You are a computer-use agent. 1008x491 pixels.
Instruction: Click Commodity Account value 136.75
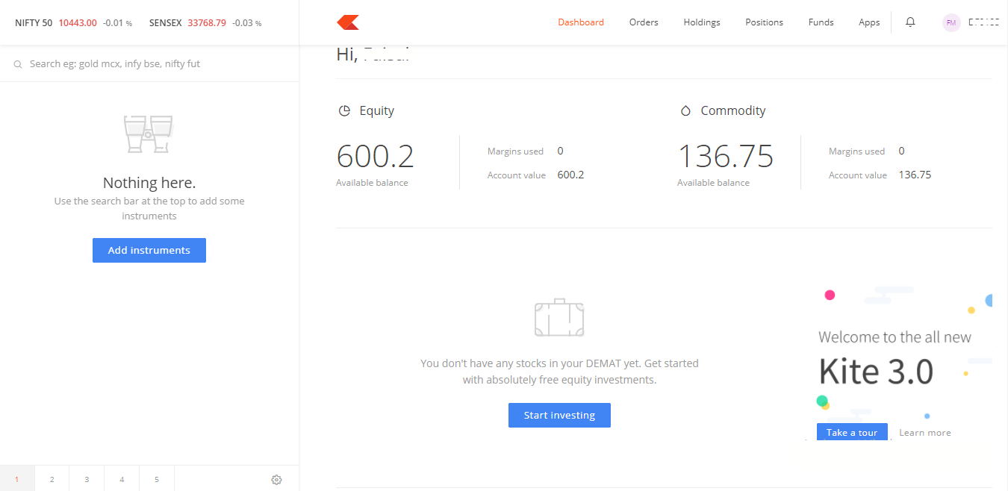click(x=915, y=175)
